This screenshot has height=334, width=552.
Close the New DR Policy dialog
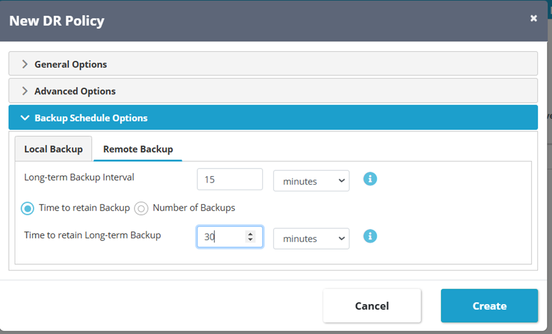pos(534,18)
